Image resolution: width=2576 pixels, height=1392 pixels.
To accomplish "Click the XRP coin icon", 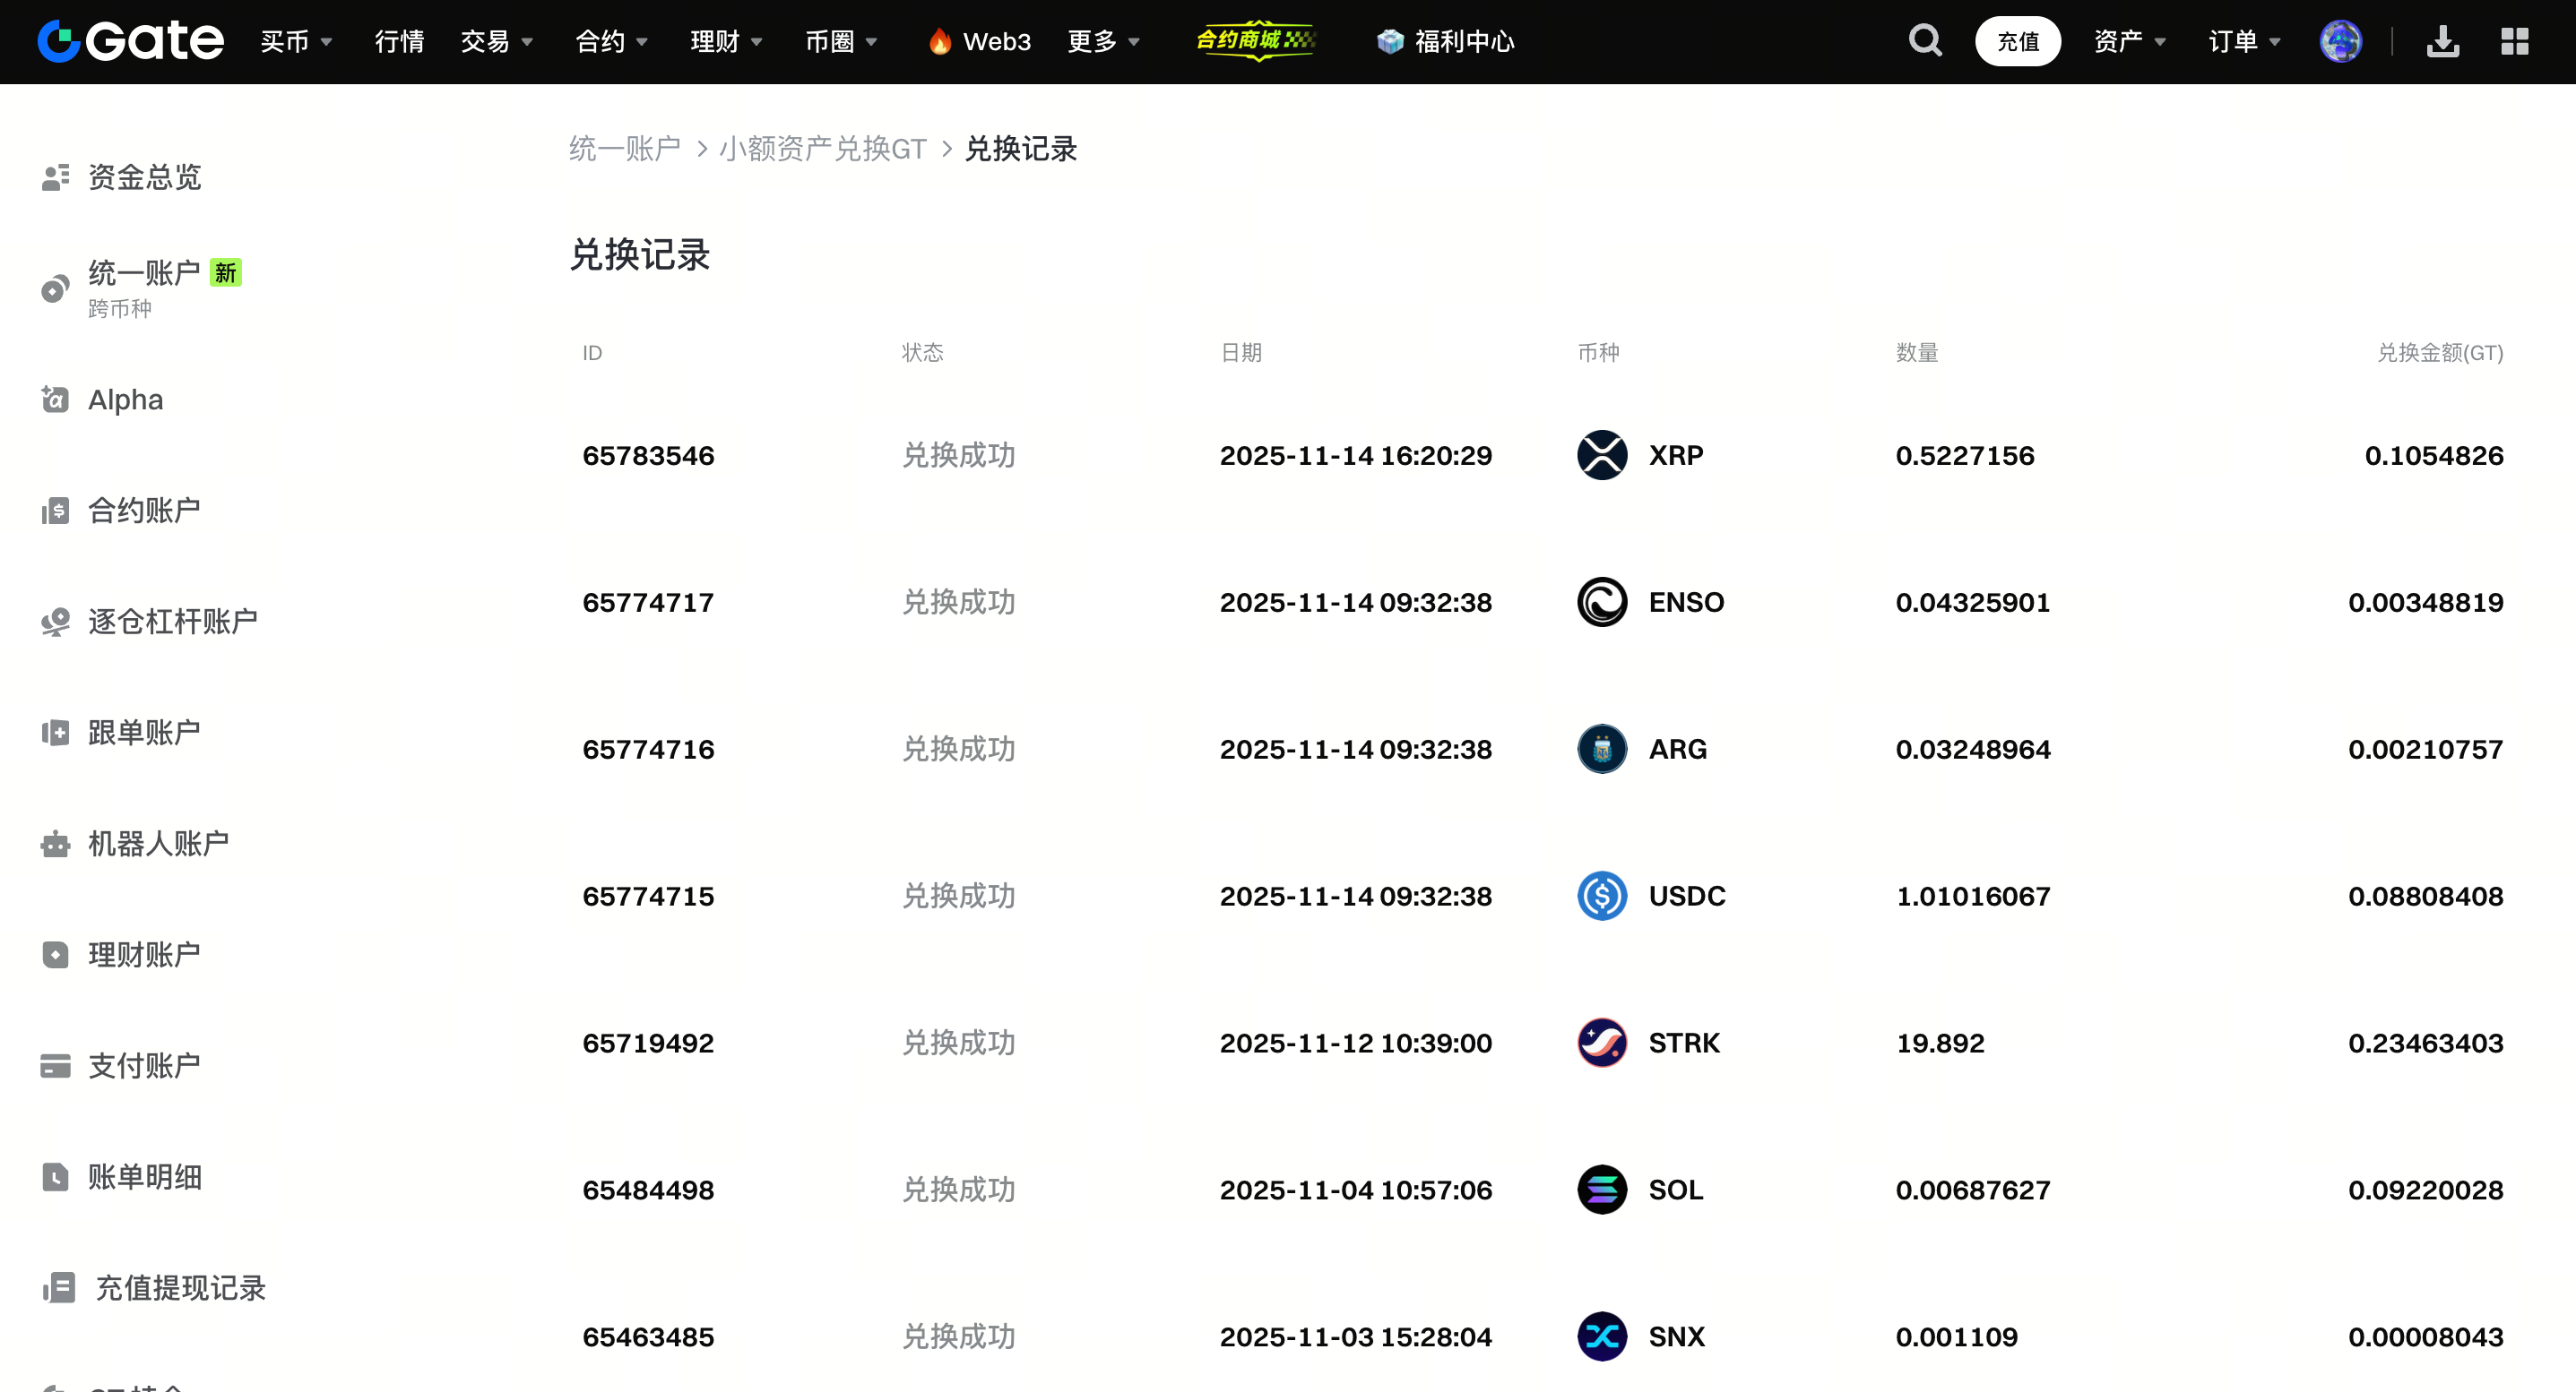I will click(x=1602, y=455).
